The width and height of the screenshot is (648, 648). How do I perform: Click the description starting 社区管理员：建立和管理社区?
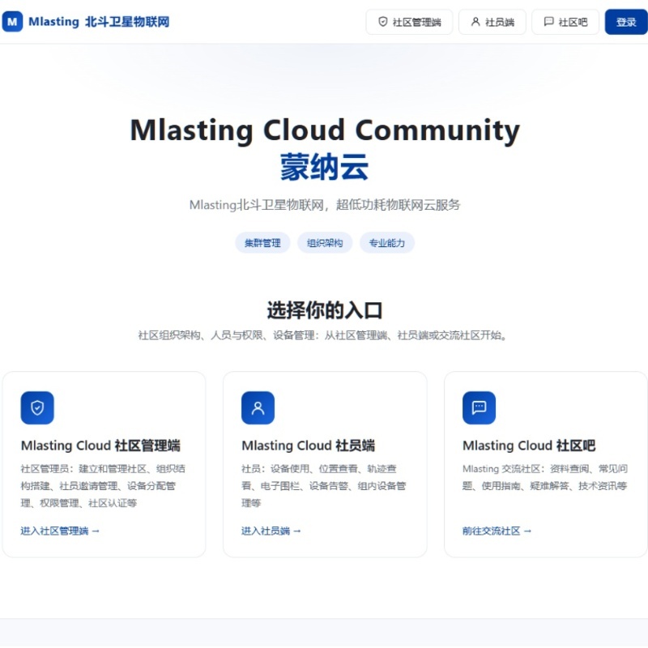coord(103,485)
